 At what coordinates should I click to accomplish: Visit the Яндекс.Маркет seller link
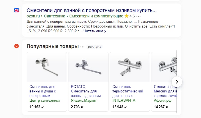(84, 100)
